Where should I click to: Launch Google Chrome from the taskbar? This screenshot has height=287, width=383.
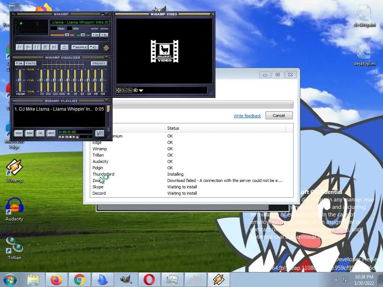tap(80, 280)
